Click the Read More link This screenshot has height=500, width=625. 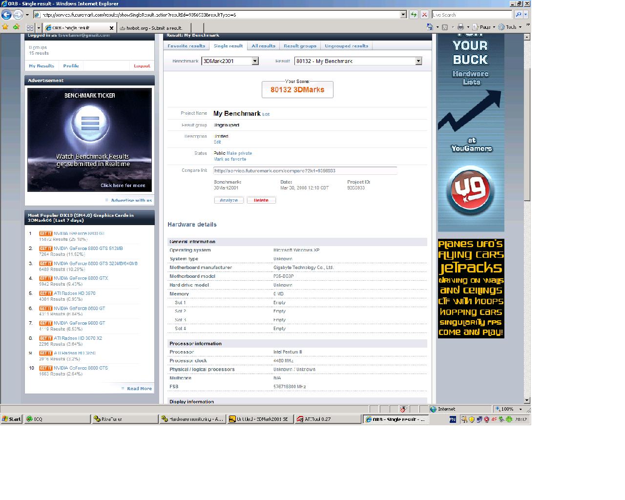139,389
